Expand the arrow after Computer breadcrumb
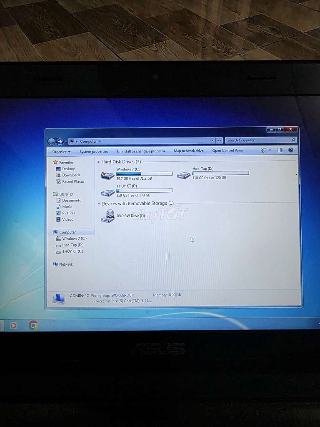 click(x=100, y=141)
